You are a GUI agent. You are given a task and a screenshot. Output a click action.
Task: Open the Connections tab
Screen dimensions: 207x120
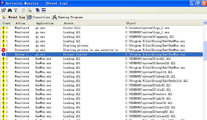pyautogui.click(x=39, y=17)
